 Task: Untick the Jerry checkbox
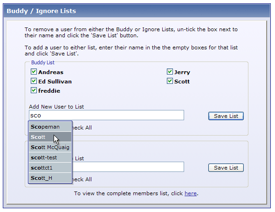(x=170, y=72)
